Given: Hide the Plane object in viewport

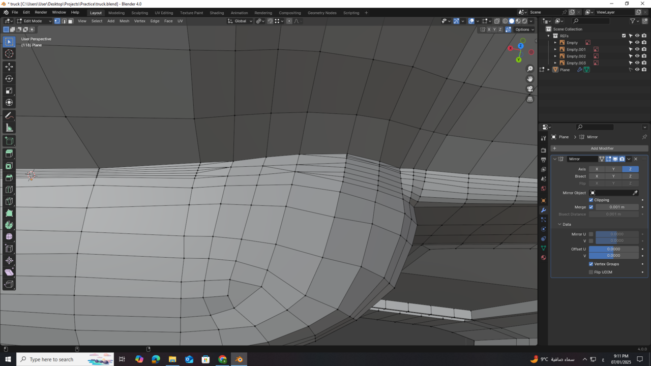Looking at the screenshot, I should tap(637, 70).
